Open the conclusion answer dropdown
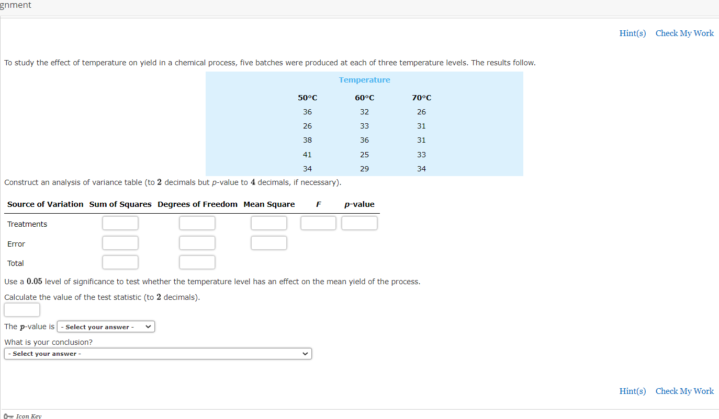Viewport: 719px width, 419px height. pos(158,354)
